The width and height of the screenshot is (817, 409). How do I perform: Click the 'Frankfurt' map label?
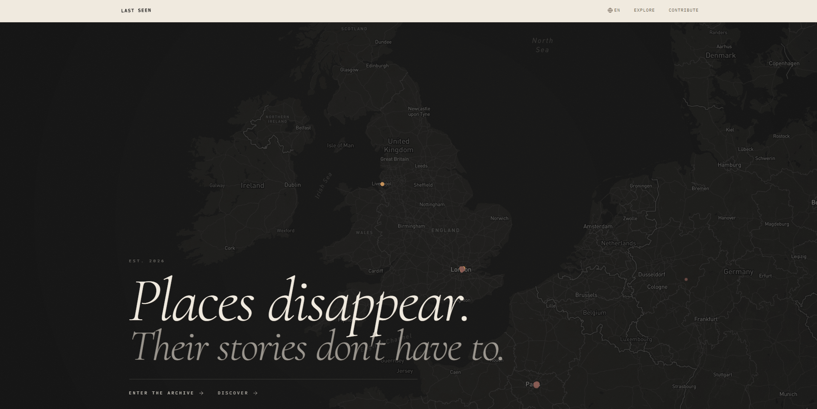click(x=706, y=319)
